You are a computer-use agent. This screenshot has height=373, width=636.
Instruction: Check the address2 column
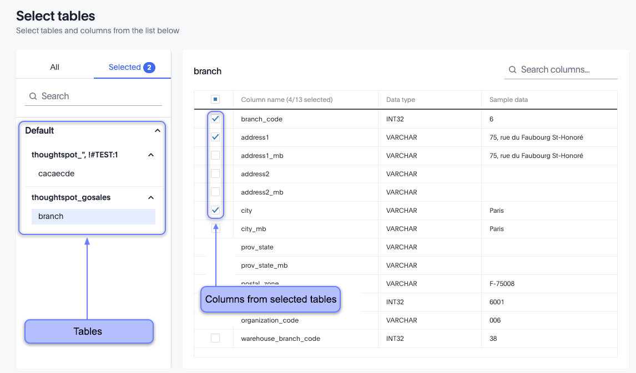216,173
